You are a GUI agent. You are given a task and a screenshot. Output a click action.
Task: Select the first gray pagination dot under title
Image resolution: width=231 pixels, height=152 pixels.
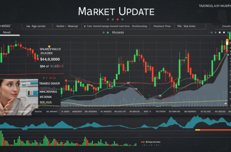point(107,19)
